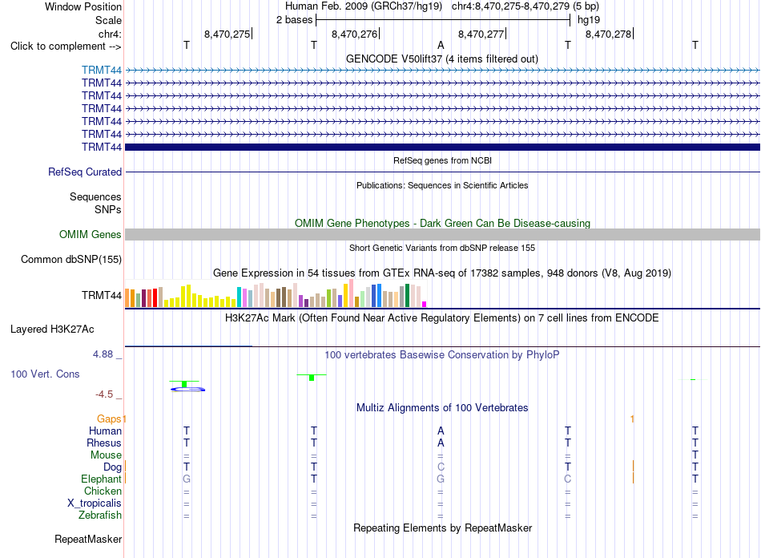This screenshot has width=761, height=558.
Task: Click the light-blue TRMT44 transcript label
Action: (102, 70)
